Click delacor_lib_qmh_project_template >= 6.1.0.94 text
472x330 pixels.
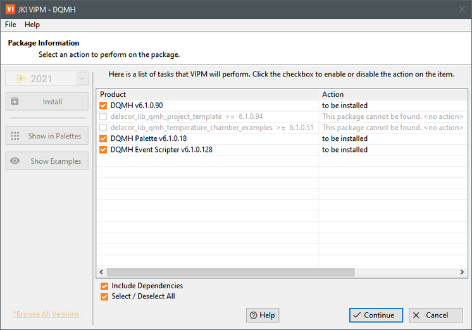tap(187, 116)
